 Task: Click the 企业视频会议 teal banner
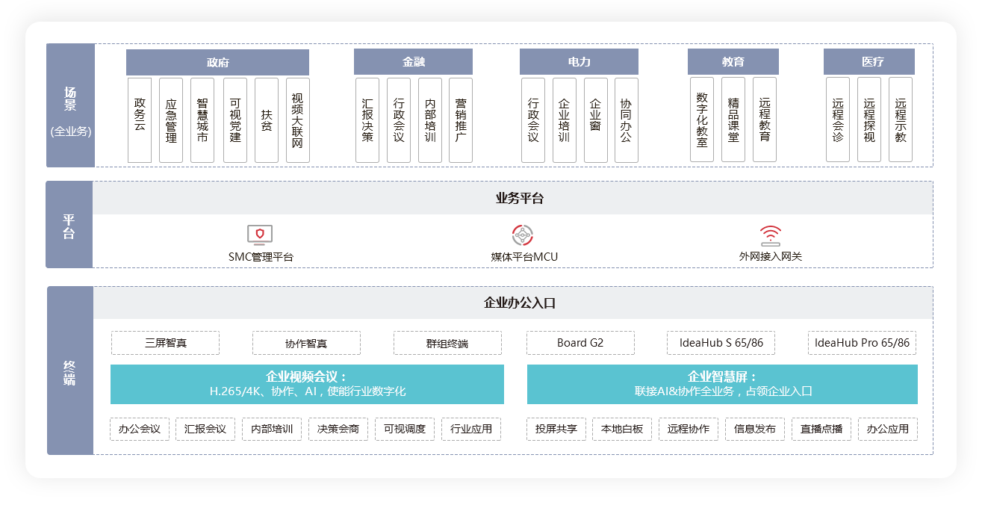[x=307, y=384]
